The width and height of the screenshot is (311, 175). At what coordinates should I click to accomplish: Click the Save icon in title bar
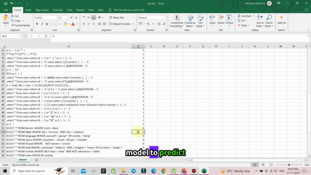tap(5, 3)
